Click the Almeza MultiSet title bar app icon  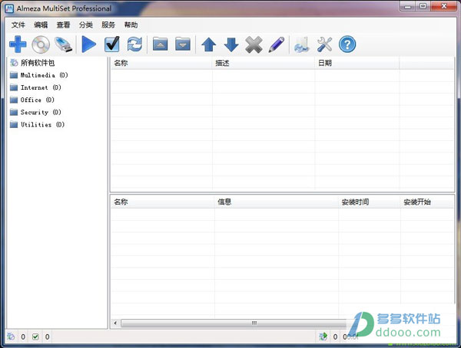point(9,8)
